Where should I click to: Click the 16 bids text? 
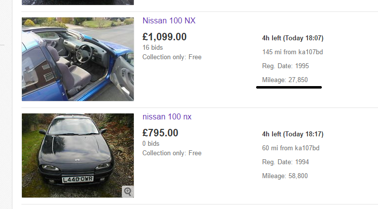coord(153,47)
